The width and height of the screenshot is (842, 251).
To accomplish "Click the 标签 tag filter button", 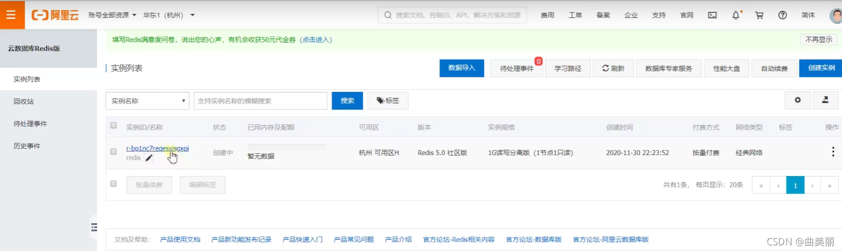I will tap(388, 101).
